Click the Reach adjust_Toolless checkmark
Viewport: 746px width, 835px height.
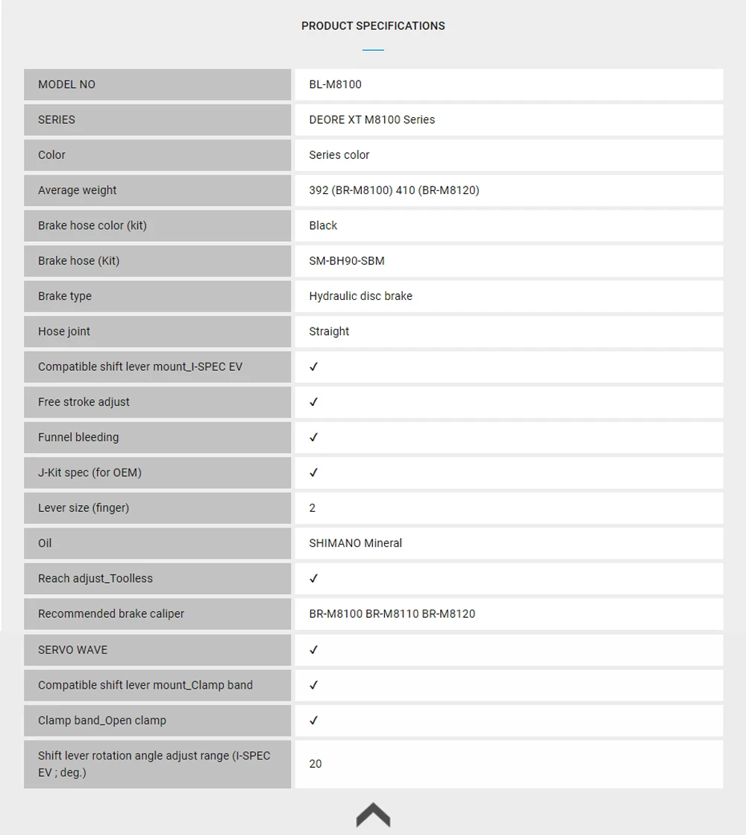[313, 578]
